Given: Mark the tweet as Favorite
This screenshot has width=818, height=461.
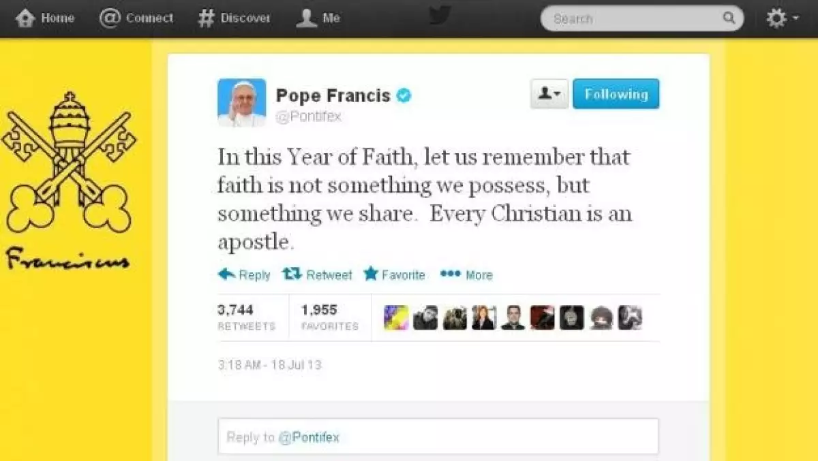Looking at the screenshot, I should pos(394,274).
